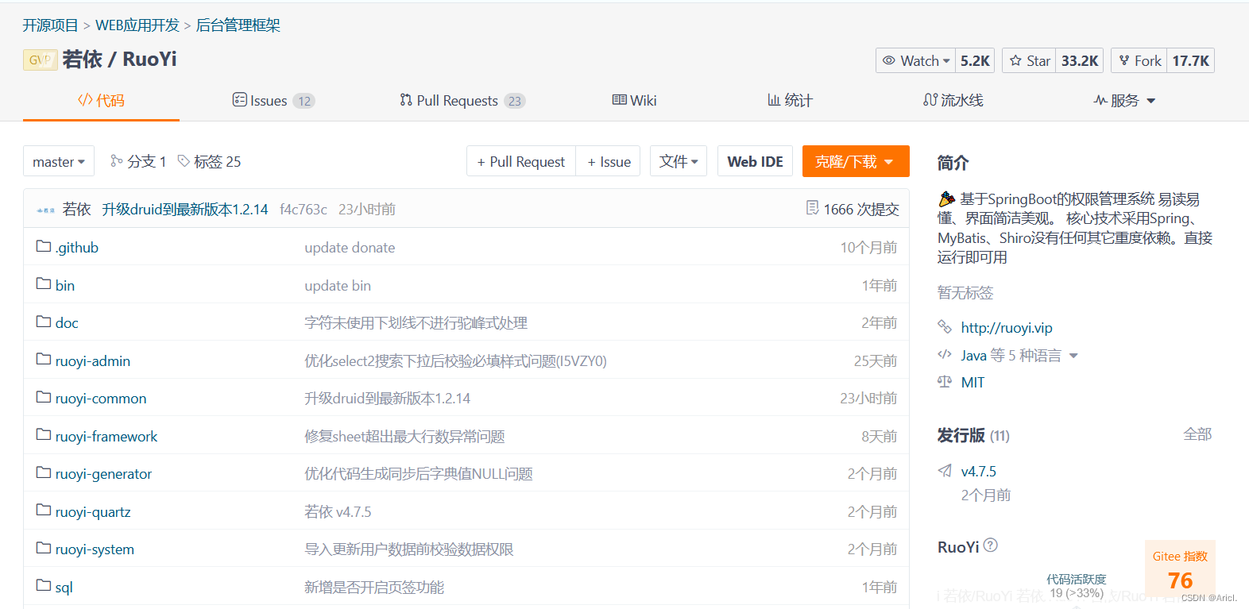Open the ruoyi-admin folder
Image resolution: width=1249 pixels, height=609 pixels.
click(x=93, y=360)
